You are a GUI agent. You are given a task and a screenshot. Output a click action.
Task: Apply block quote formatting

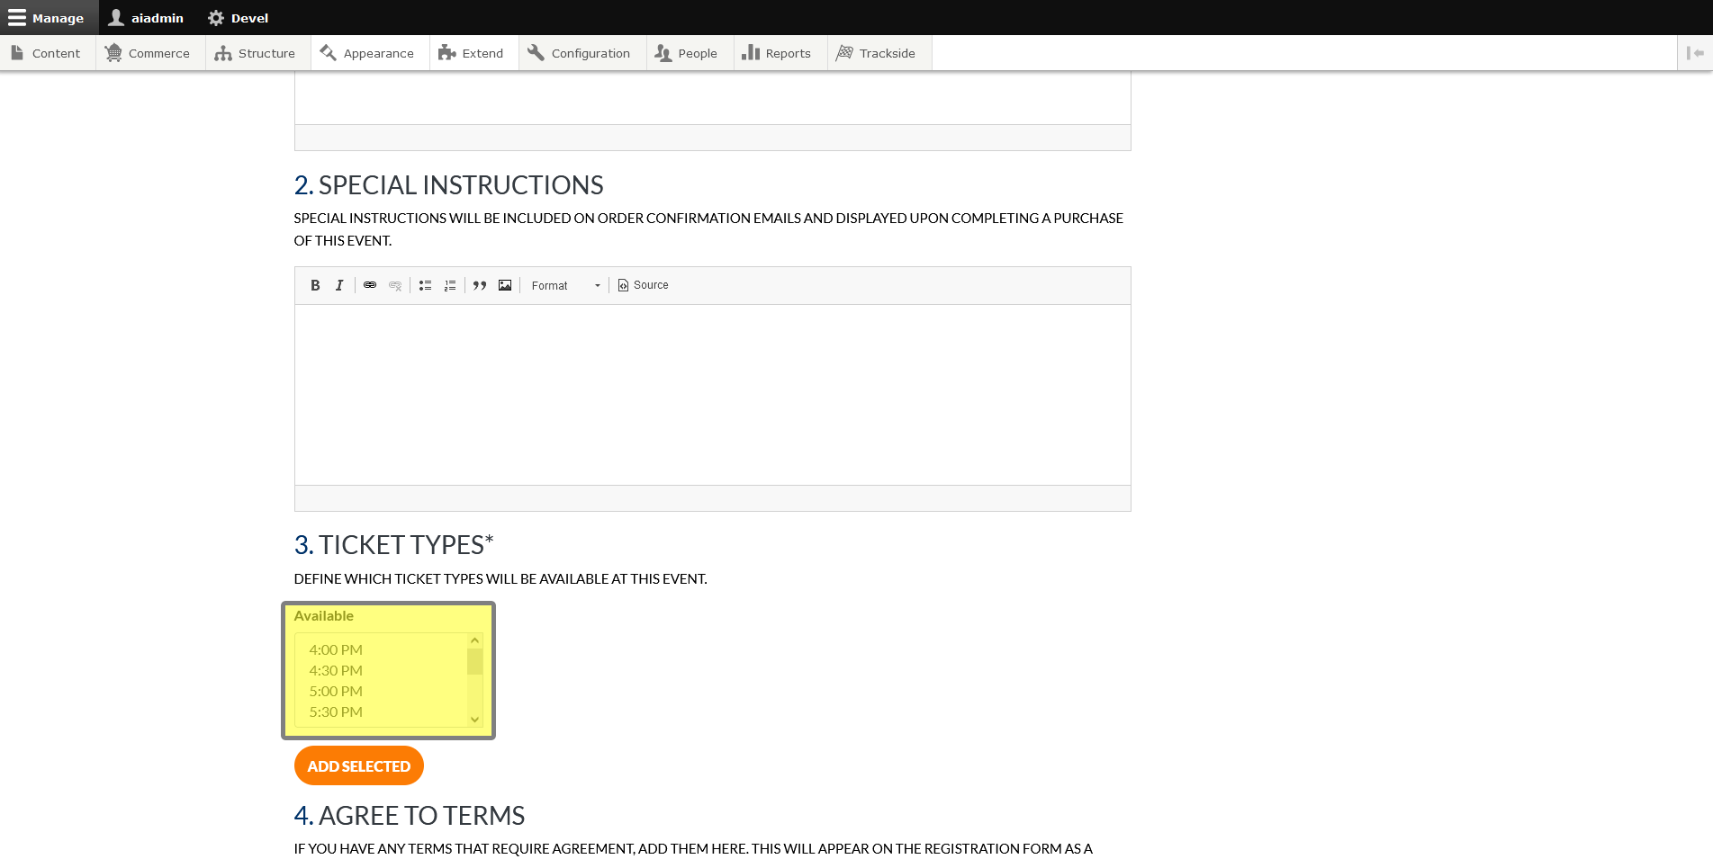[480, 285]
